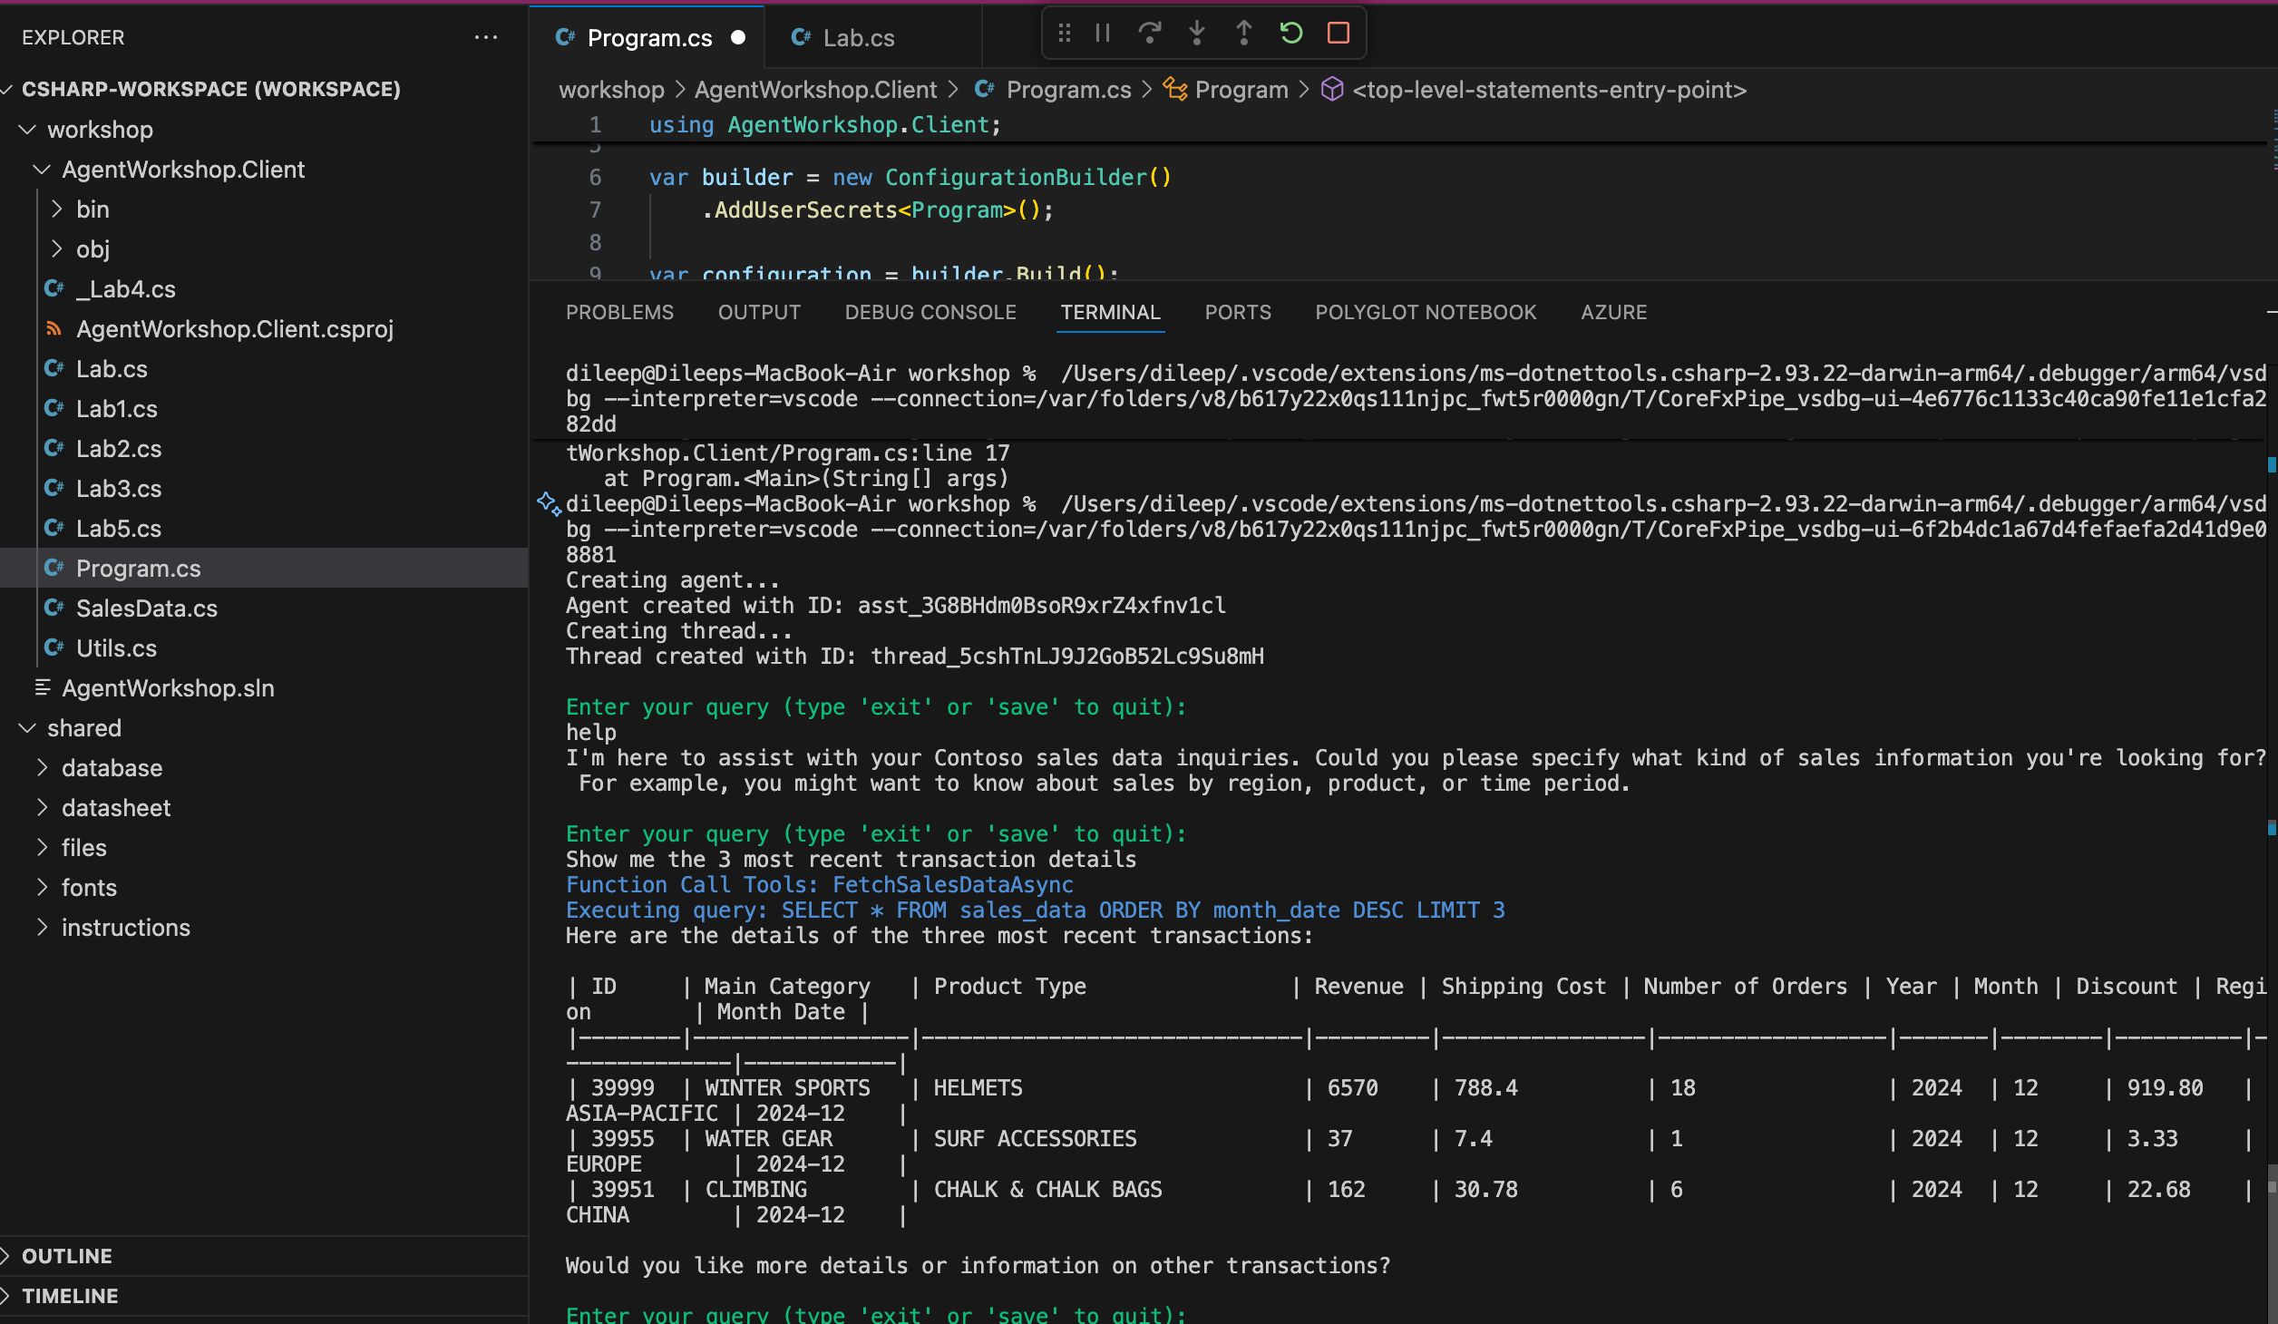Screen dimensions: 2278x1324
Task: Switch to the Lab.cs editor tab
Action: [x=858, y=38]
